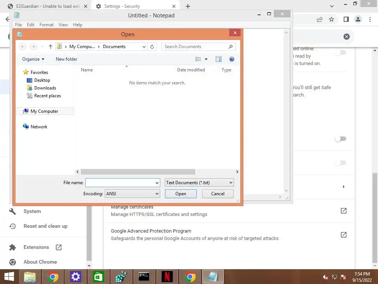The image size is (378, 284).
Task: Select My Computer in the navigation pane
Action: tap(44, 111)
